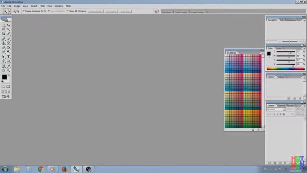
Task: Open the Swatches palette options menu
Action: [x=263, y=53]
